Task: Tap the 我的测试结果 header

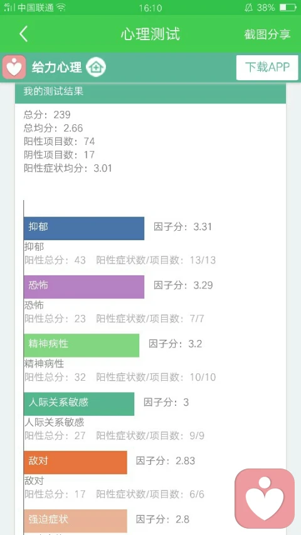Action: point(150,92)
